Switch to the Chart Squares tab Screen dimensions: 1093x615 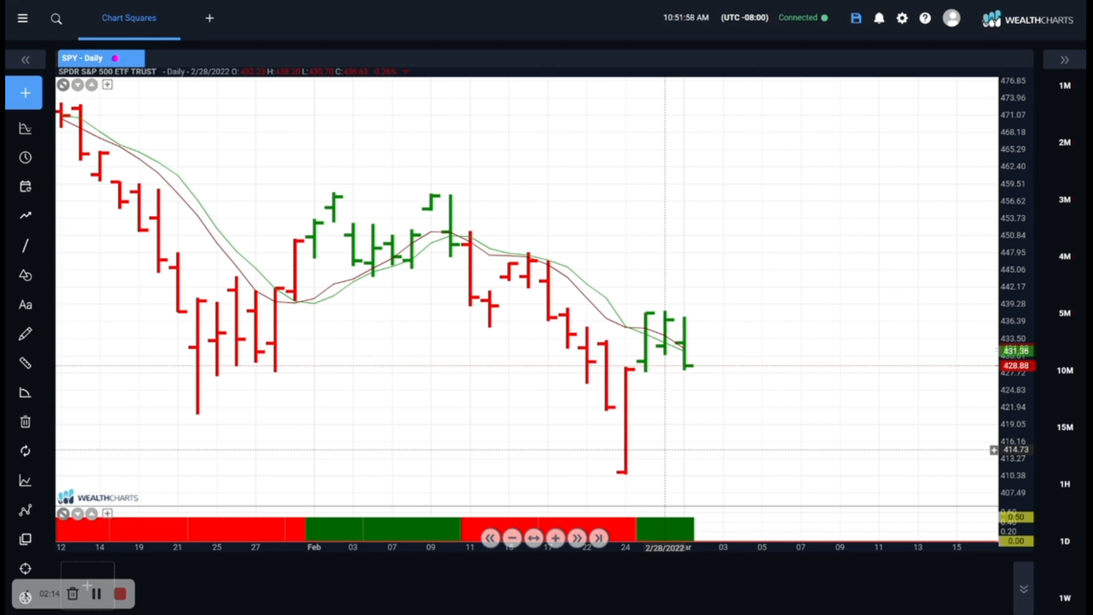point(129,18)
